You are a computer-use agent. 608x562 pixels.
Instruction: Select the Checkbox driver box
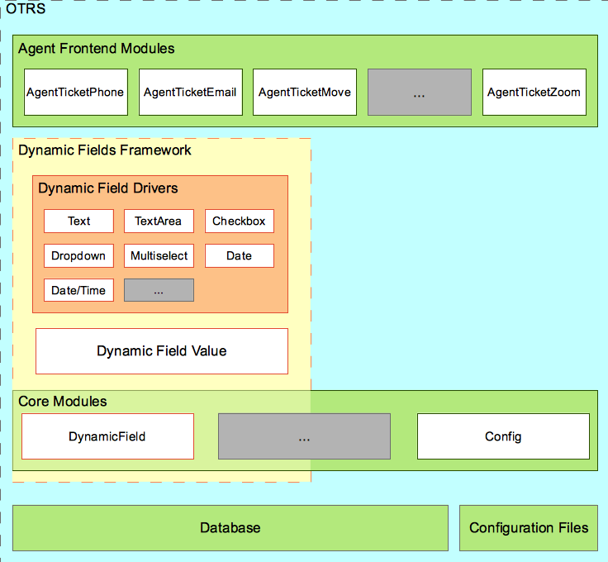coord(240,221)
